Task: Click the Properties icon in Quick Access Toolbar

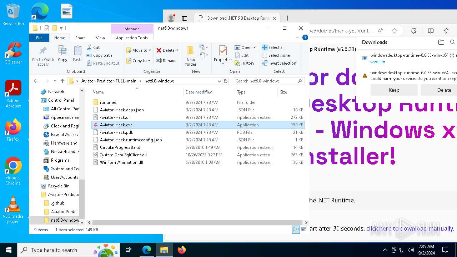Action: [x=46, y=28]
